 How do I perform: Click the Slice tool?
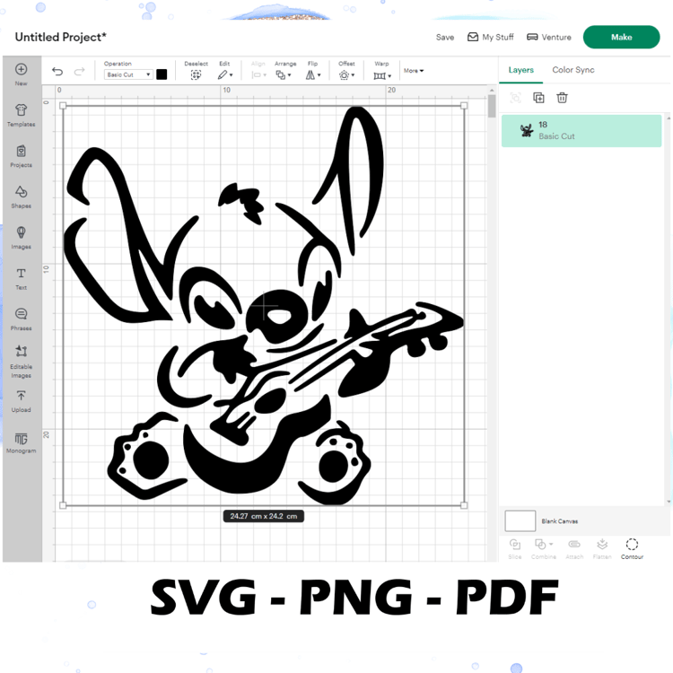515,548
